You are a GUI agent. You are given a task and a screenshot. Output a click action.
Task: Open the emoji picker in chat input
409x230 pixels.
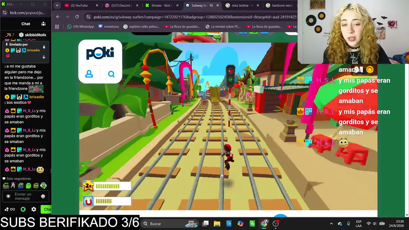pyautogui.click(x=43, y=196)
